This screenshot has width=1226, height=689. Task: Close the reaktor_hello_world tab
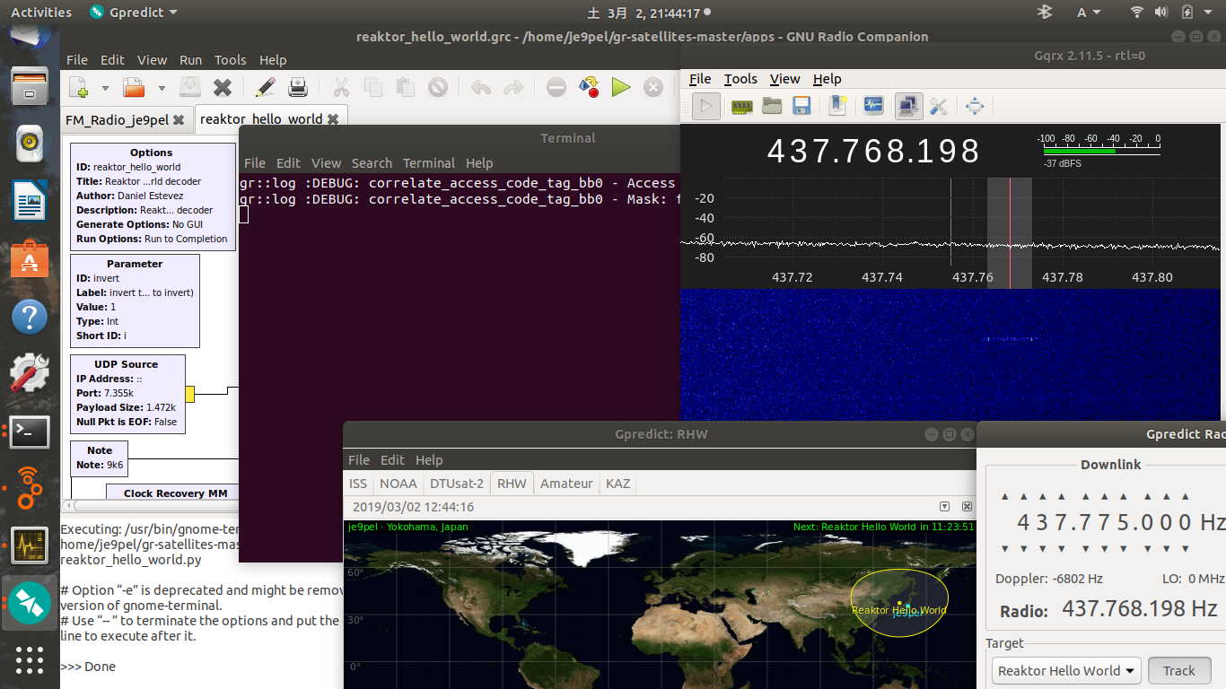coord(333,118)
